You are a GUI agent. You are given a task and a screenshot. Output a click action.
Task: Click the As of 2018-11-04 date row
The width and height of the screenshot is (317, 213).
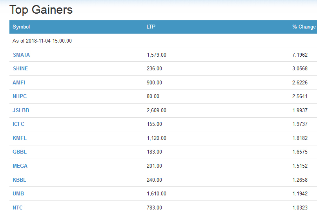click(x=42, y=41)
